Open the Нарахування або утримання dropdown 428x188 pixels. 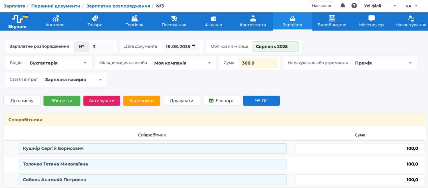410,63
